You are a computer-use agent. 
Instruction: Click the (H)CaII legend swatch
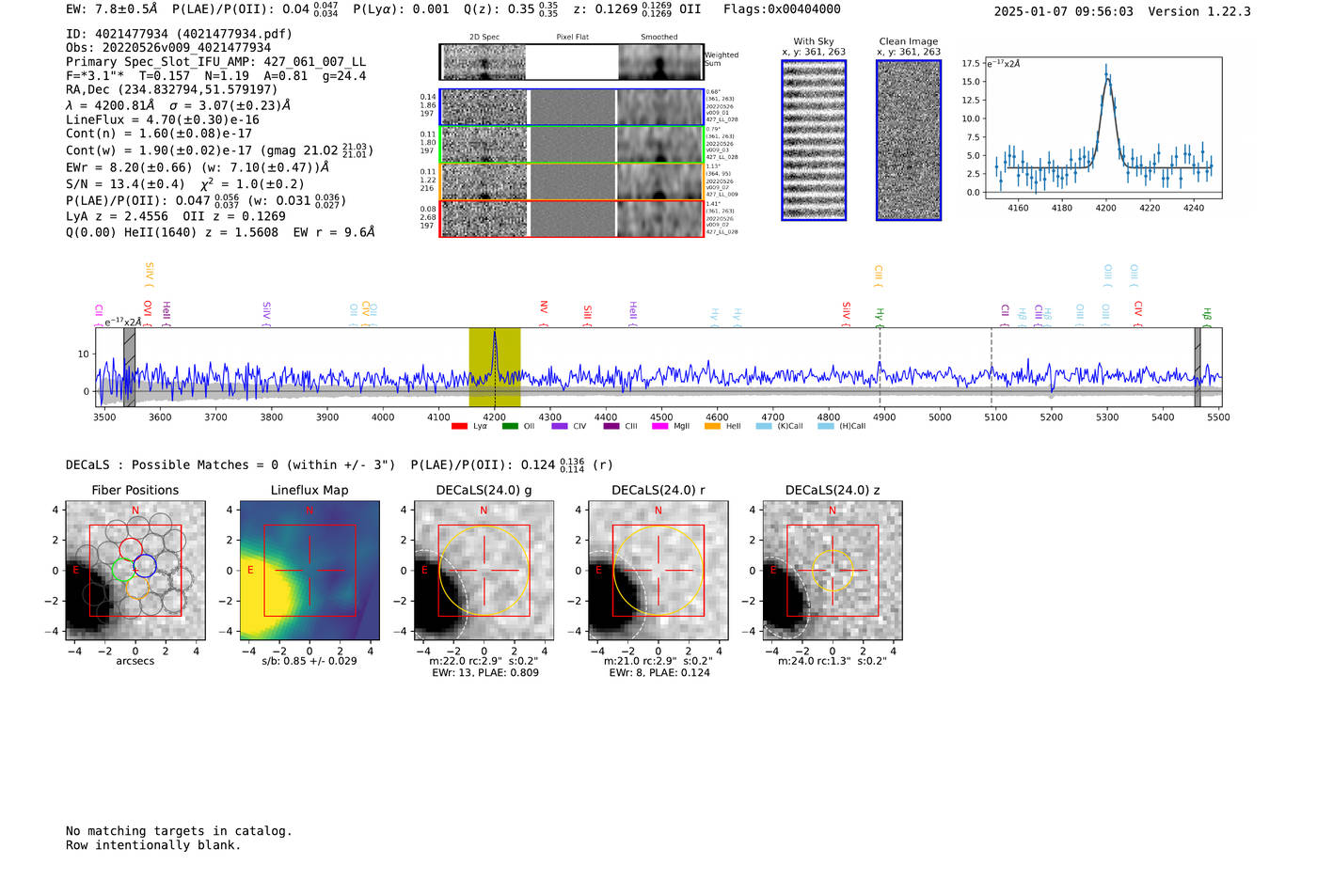826,426
